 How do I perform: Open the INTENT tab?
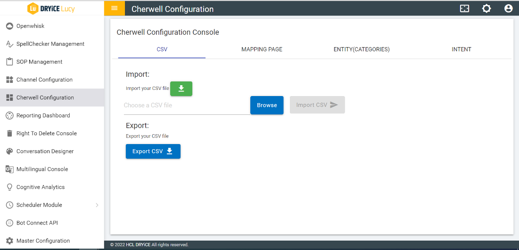tap(461, 49)
